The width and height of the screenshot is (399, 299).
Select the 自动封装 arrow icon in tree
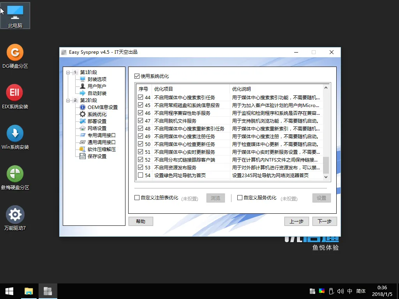click(83, 93)
